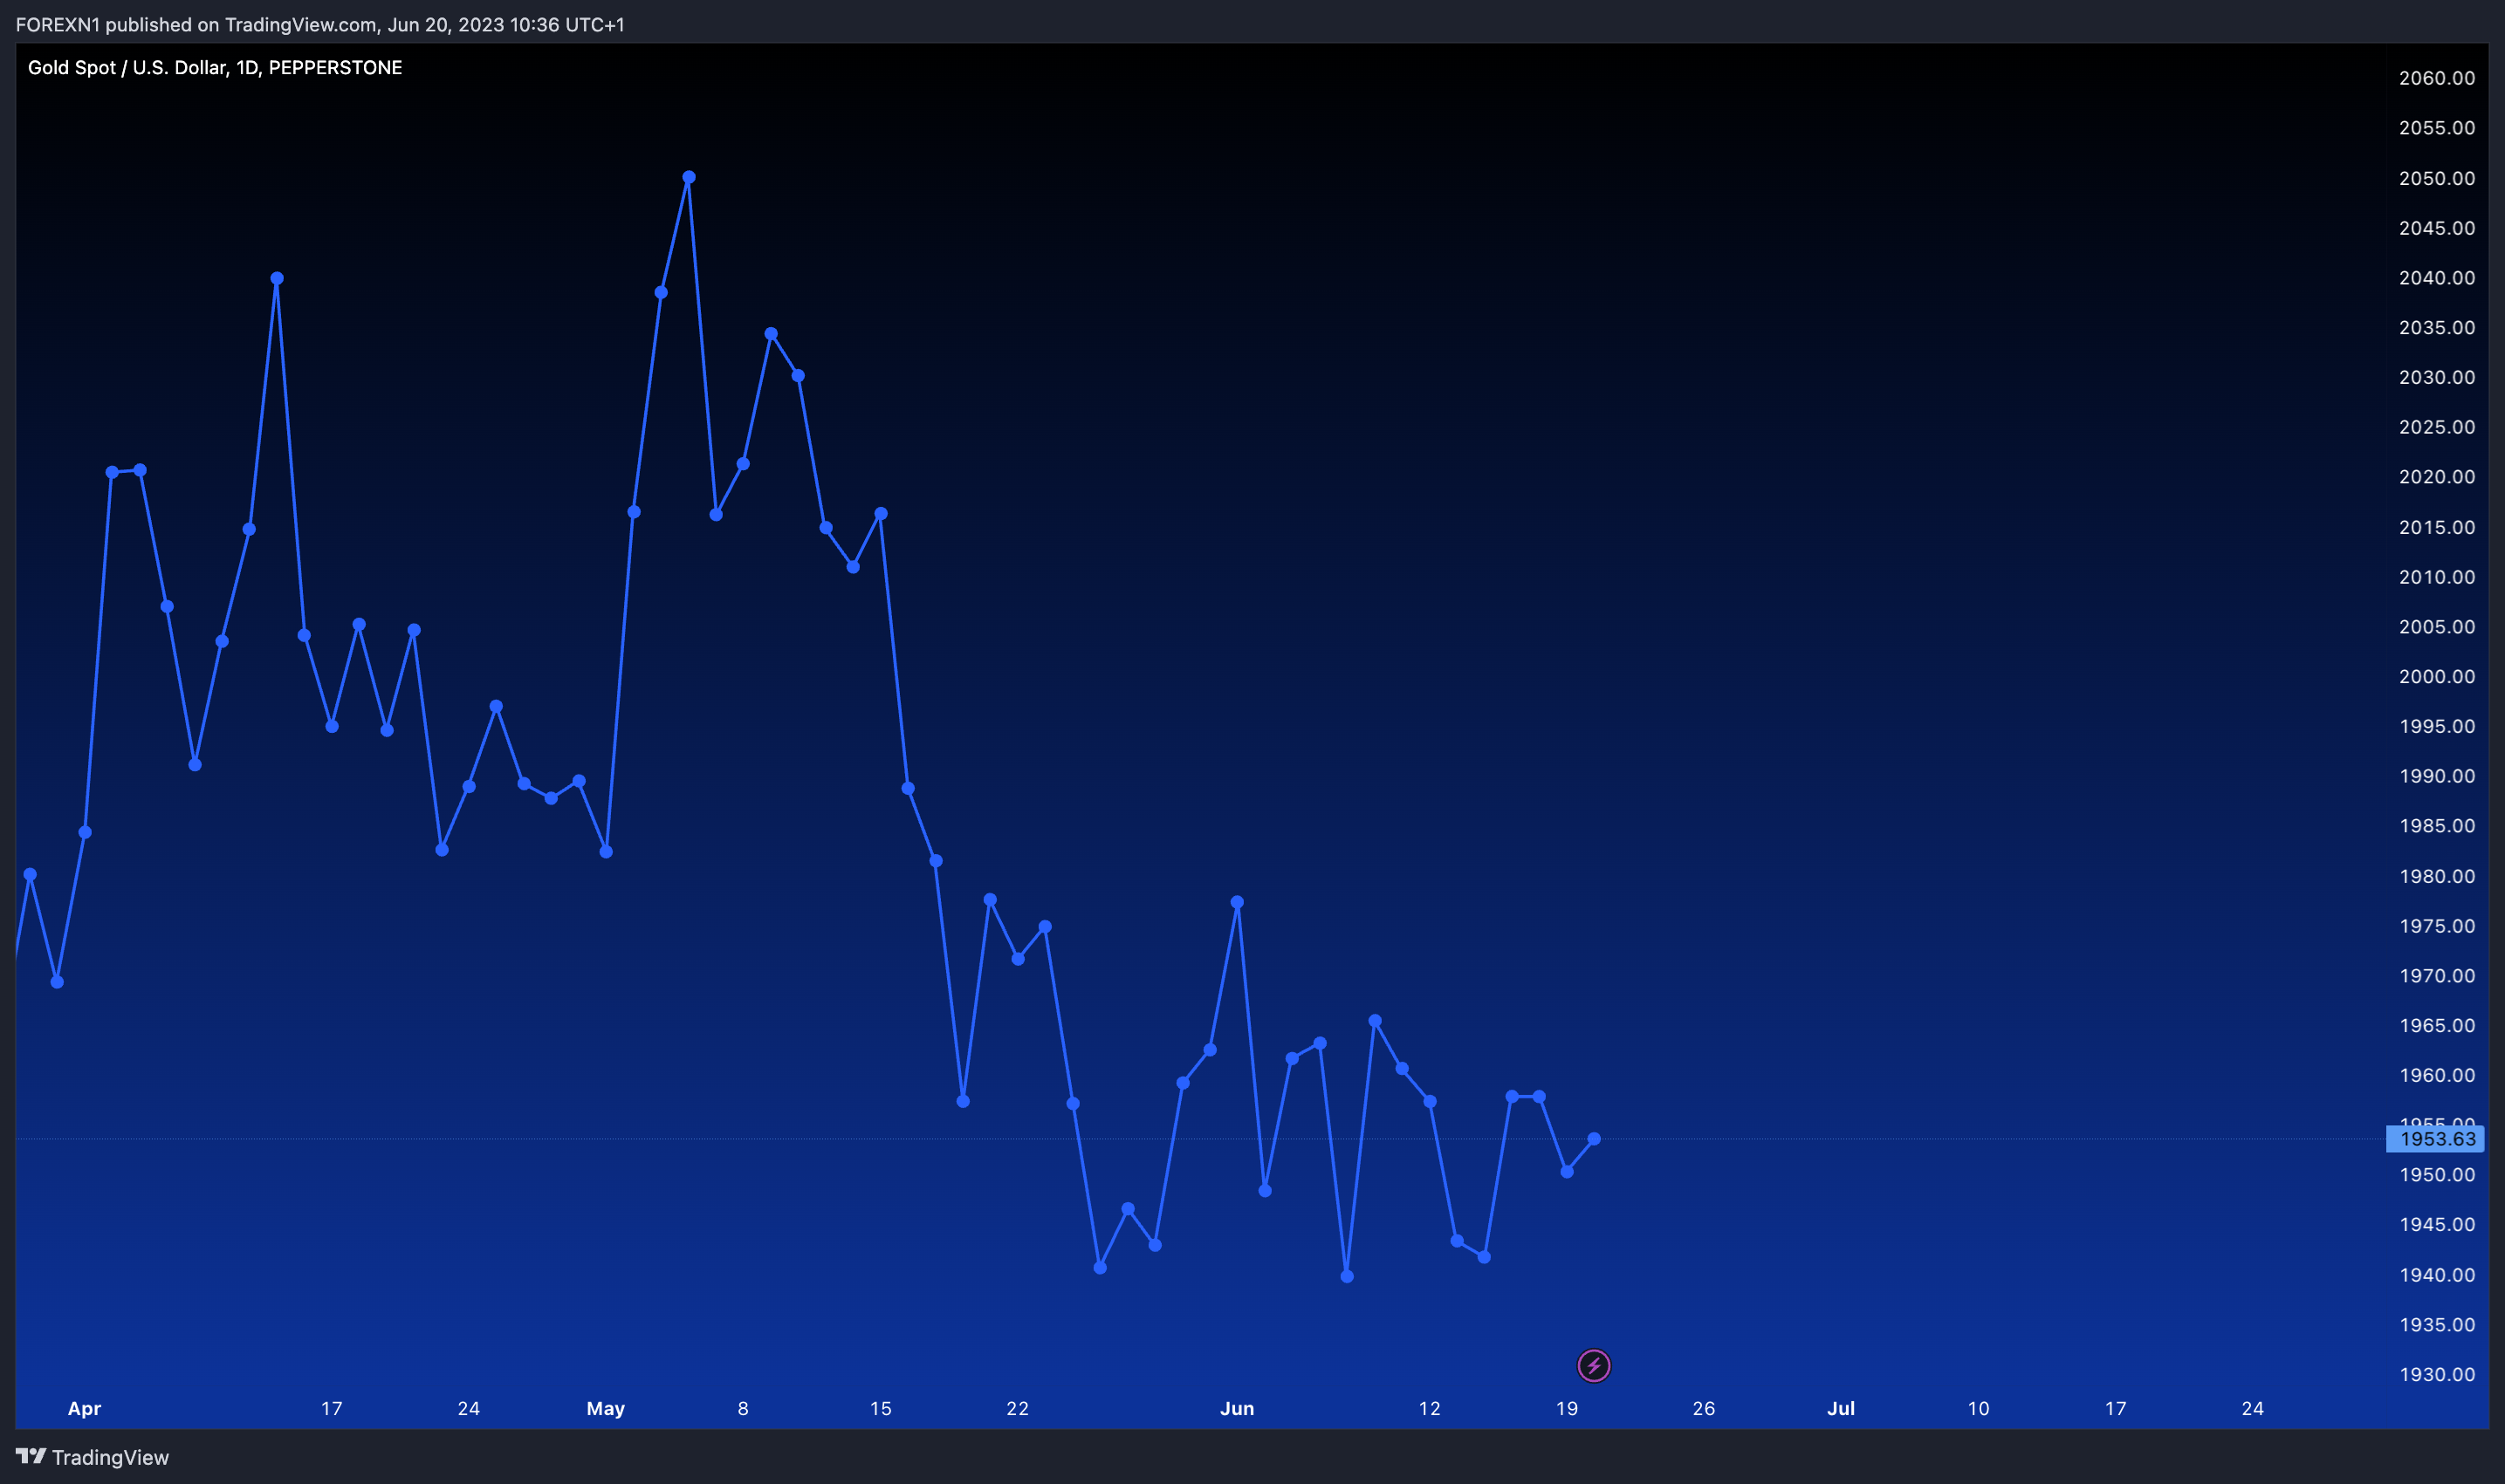Click the 1970.00 price axis label
2505x1484 pixels.
[2436, 975]
